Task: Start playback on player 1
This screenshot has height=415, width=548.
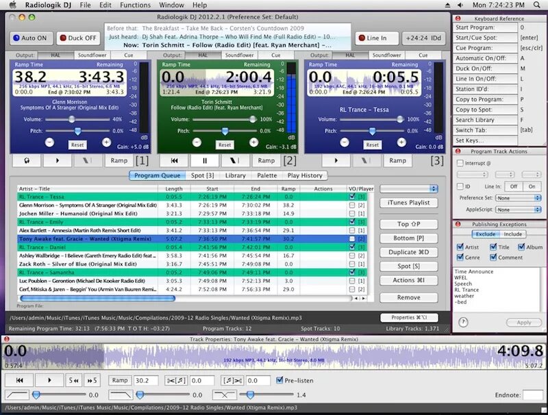Action: (x=58, y=161)
